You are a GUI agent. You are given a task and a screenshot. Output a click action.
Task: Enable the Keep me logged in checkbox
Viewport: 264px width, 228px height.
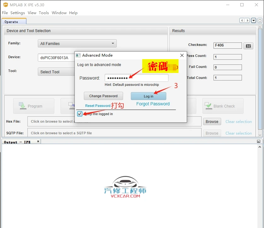pos(80,114)
